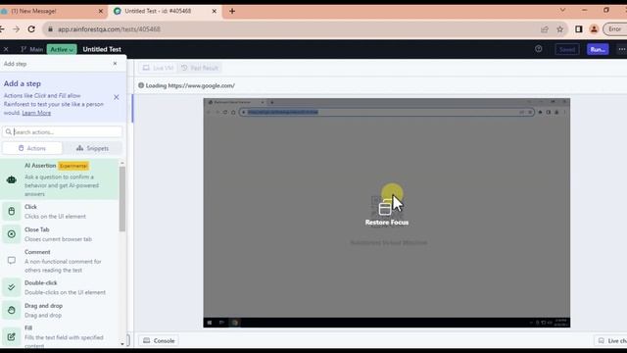Click the AI Assertion robot icon

11,179
